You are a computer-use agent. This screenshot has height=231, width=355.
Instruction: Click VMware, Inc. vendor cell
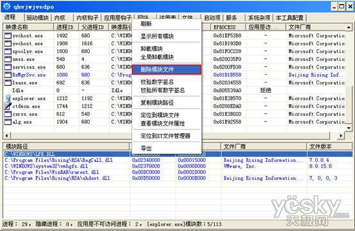pyautogui.click(x=239, y=166)
